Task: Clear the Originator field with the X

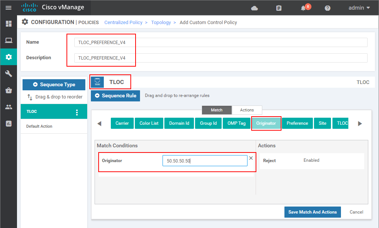Action: coord(251,158)
